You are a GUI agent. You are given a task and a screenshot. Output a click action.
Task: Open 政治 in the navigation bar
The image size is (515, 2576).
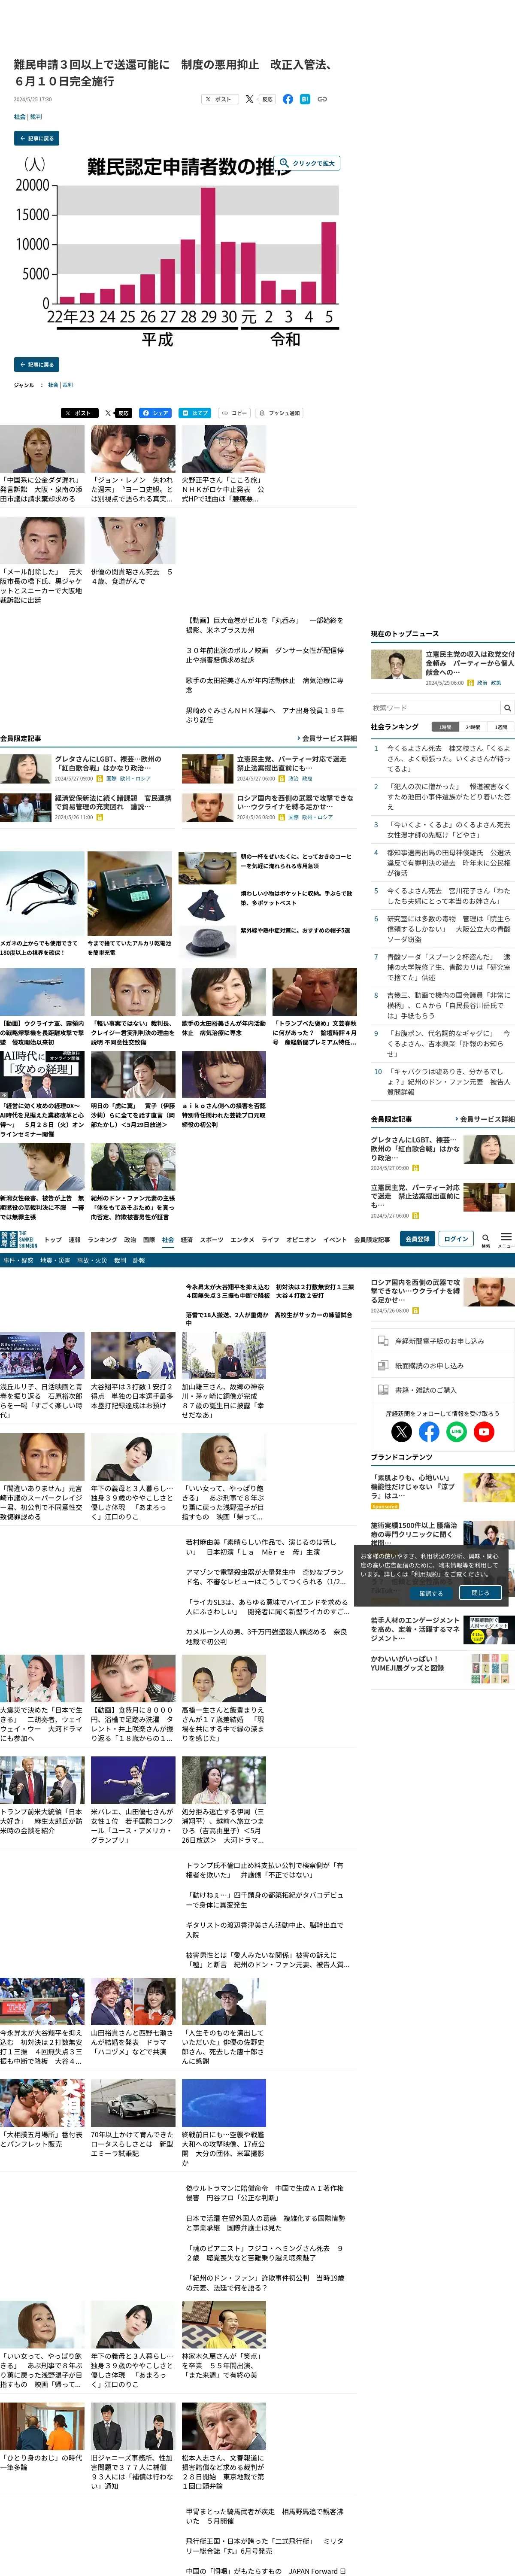coord(130,1239)
